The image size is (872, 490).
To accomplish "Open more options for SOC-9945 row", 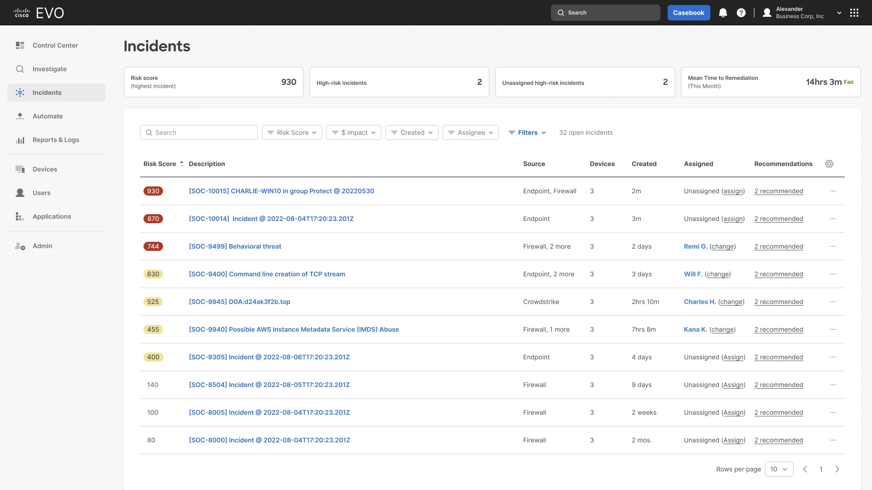I will [x=833, y=302].
